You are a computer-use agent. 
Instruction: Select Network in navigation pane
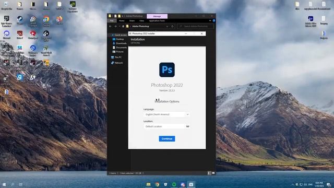pos(117,63)
